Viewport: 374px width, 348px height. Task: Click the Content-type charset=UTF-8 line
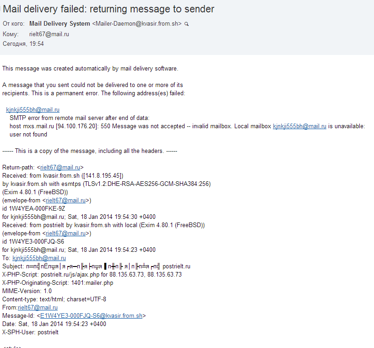tap(54, 299)
